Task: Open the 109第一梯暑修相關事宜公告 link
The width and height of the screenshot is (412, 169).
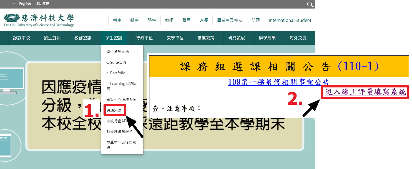Action: (x=279, y=82)
